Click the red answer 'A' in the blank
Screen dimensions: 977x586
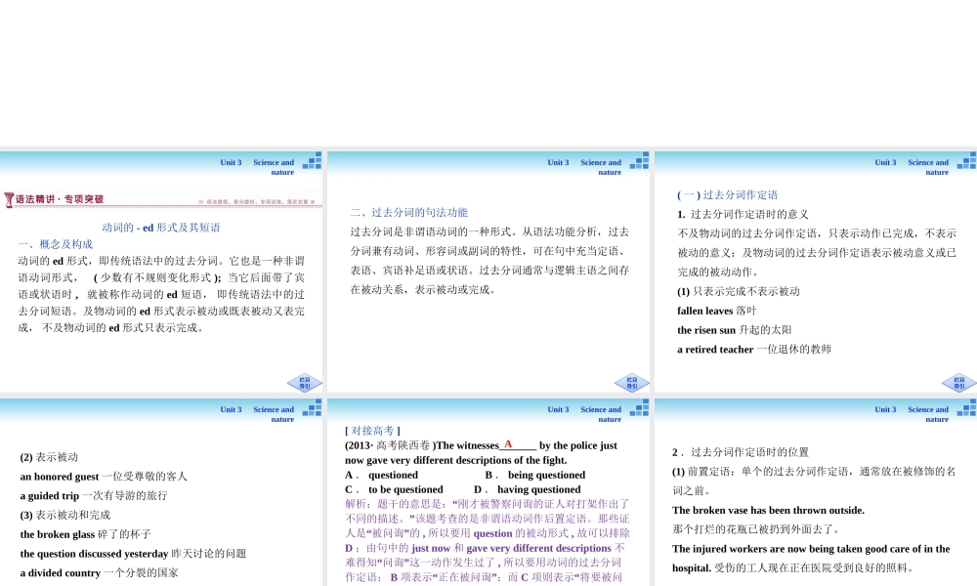tap(508, 444)
